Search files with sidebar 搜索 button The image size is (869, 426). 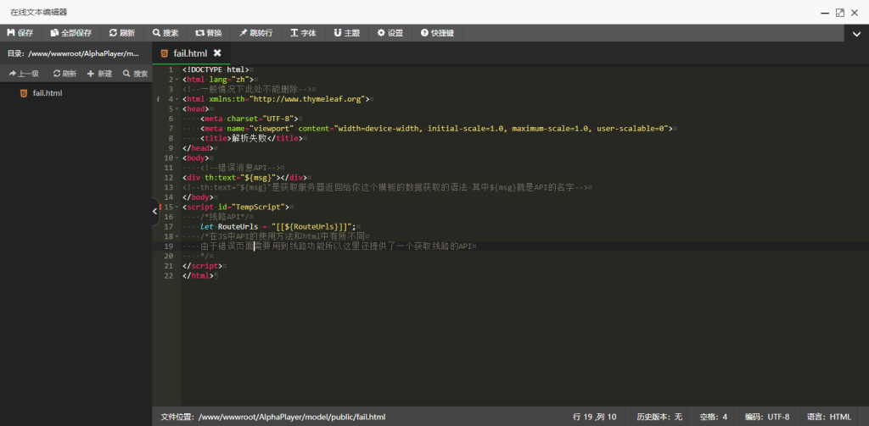click(x=135, y=74)
